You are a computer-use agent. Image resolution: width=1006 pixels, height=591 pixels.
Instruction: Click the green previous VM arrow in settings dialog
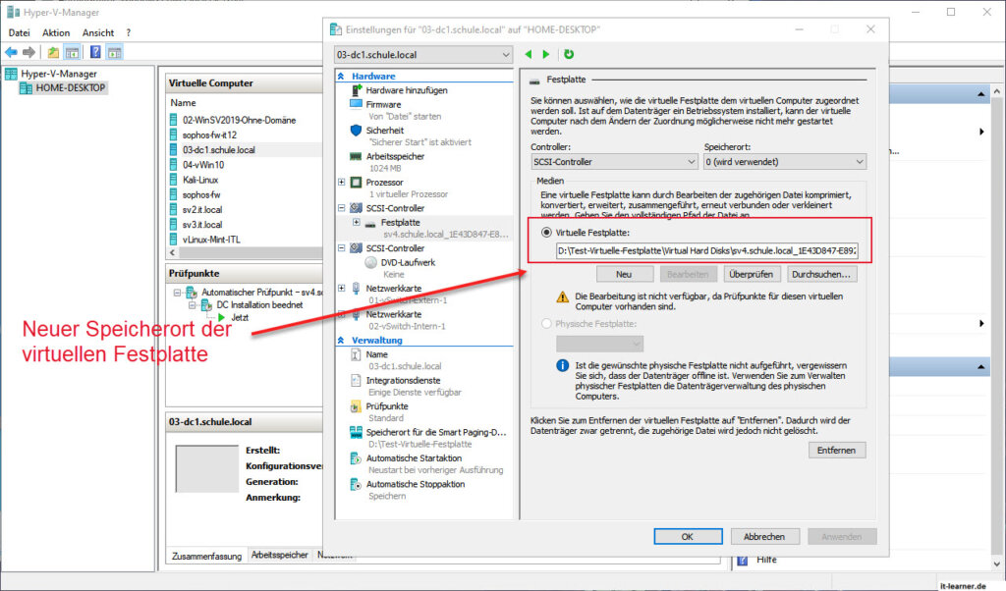pos(528,54)
